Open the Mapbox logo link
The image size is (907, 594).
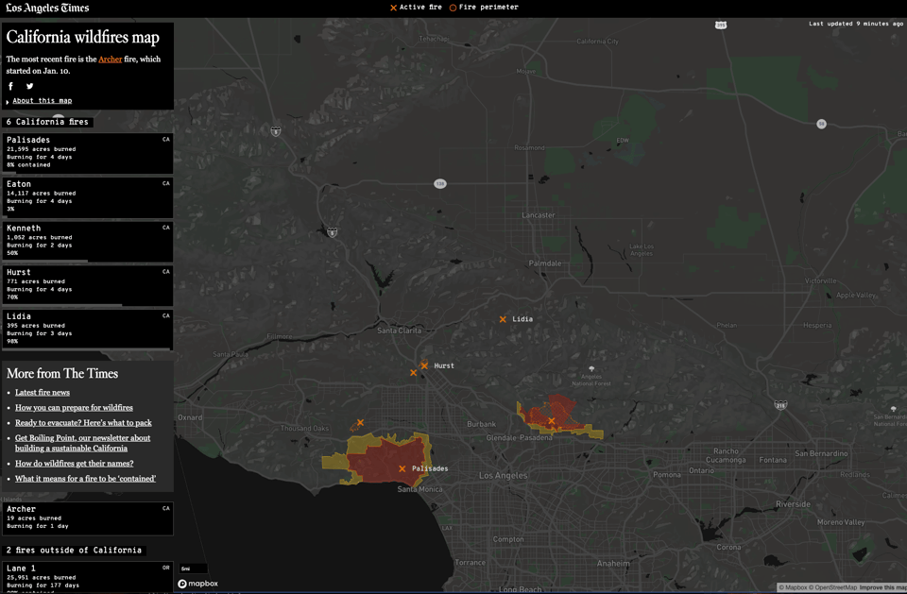point(198,584)
